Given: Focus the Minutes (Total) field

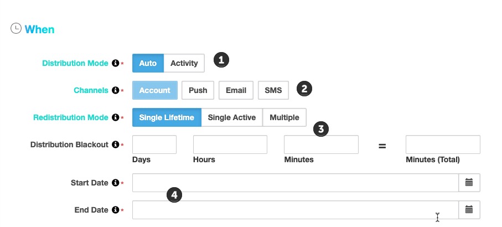Looking at the screenshot, I should click(443, 145).
